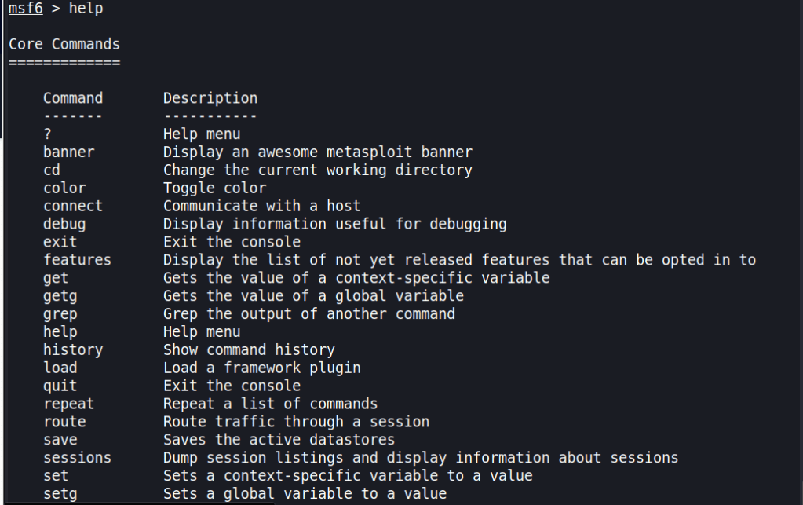Click the 'color' command name
Screen dimensions: 803x505
click(64, 188)
